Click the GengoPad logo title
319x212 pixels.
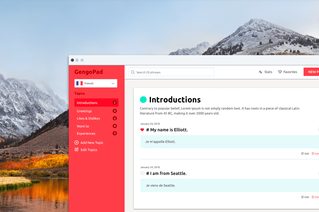[x=89, y=72]
